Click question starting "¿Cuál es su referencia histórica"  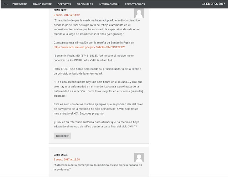(x=97, y=124)
